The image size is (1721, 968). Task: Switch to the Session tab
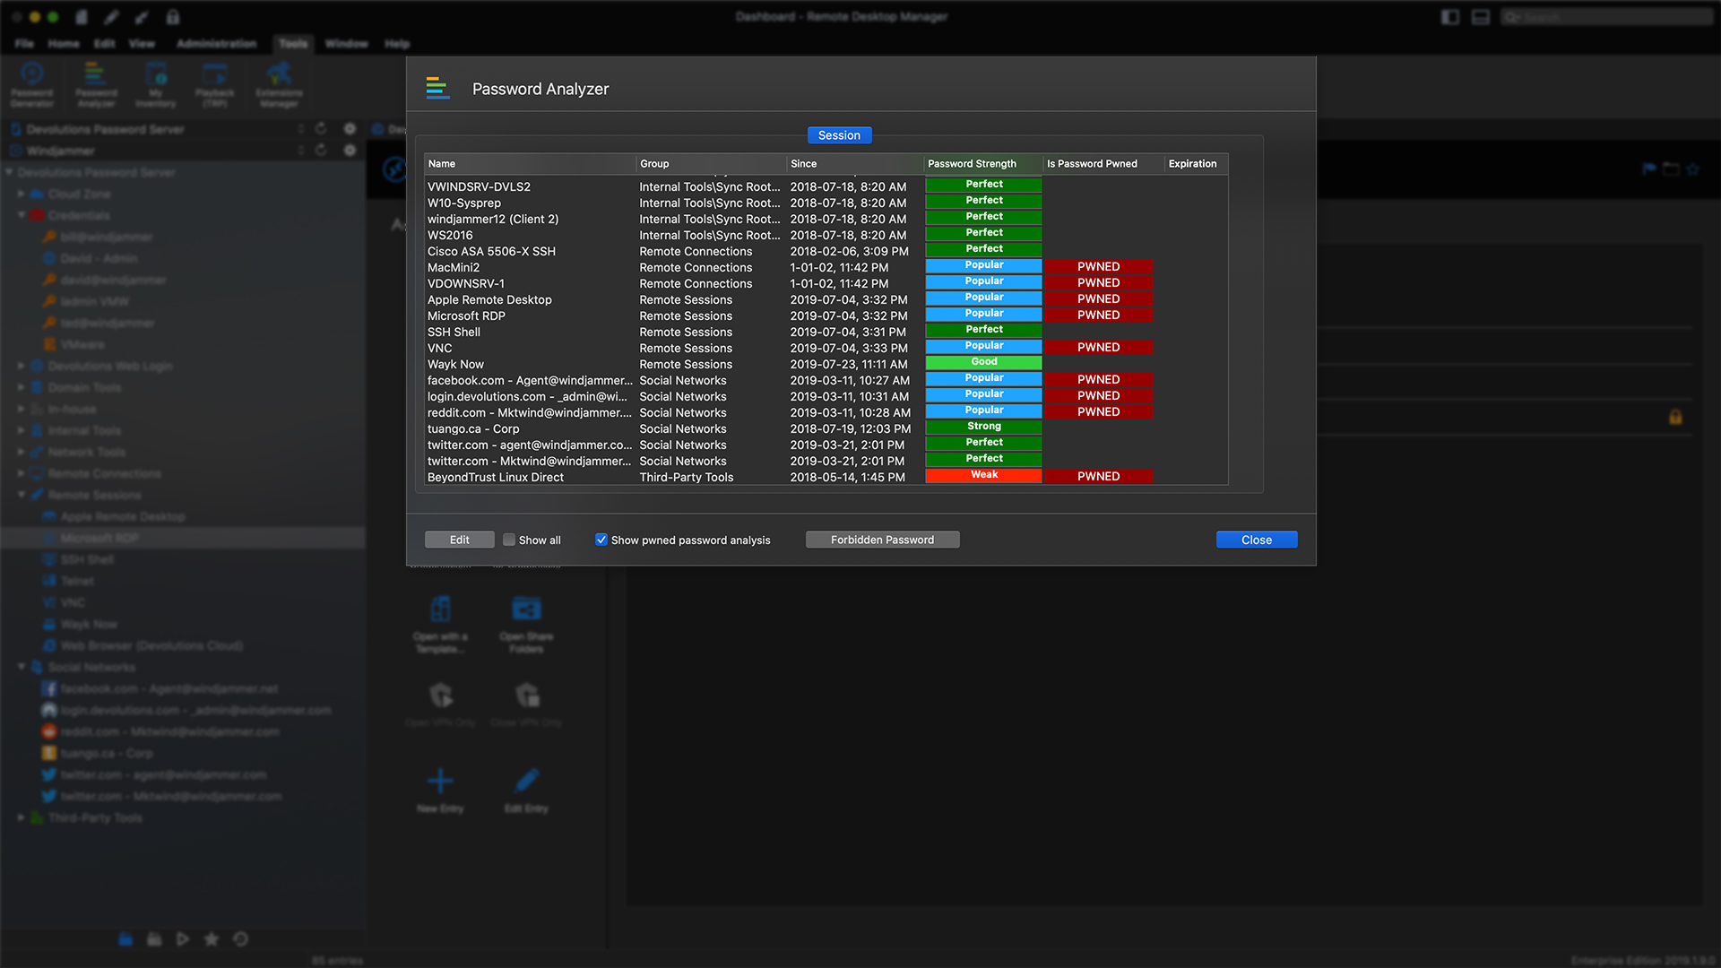click(x=839, y=135)
